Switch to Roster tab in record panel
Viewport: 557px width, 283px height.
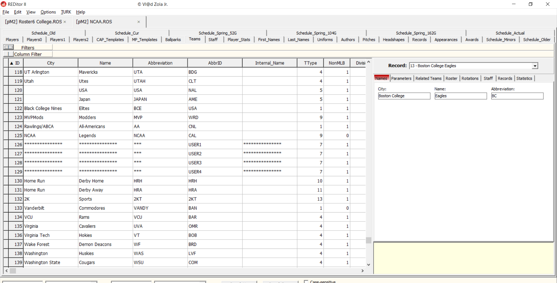(x=451, y=78)
